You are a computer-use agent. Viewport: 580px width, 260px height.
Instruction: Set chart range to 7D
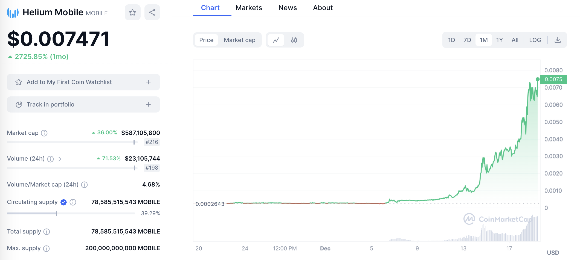point(467,40)
